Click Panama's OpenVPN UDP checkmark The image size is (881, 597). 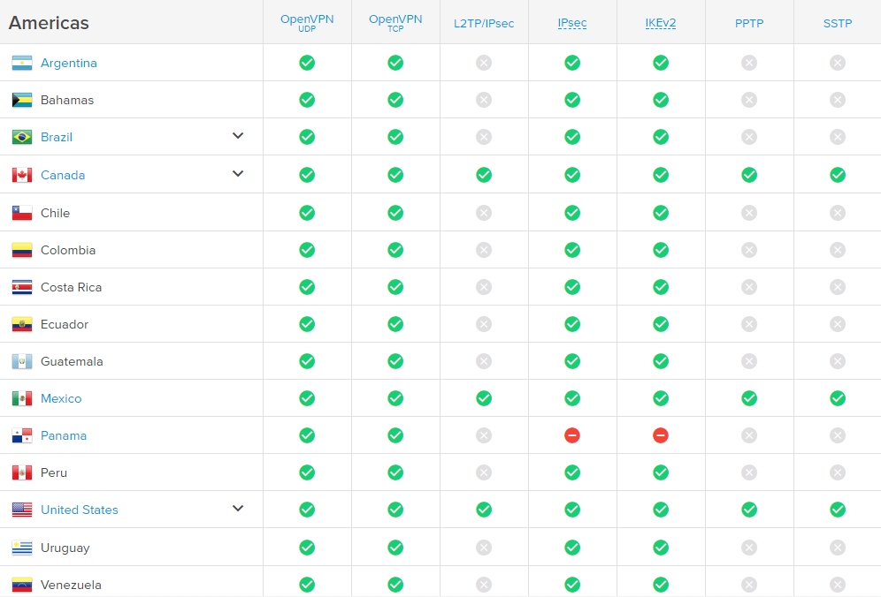[x=307, y=435]
